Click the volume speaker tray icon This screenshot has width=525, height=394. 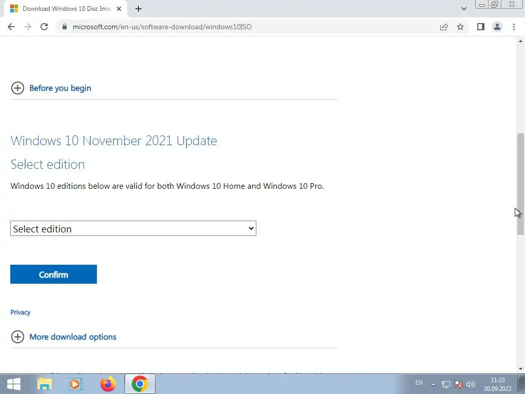pos(471,384)
